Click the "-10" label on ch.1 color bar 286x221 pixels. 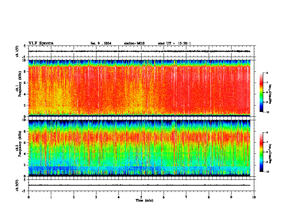[267, 112]
